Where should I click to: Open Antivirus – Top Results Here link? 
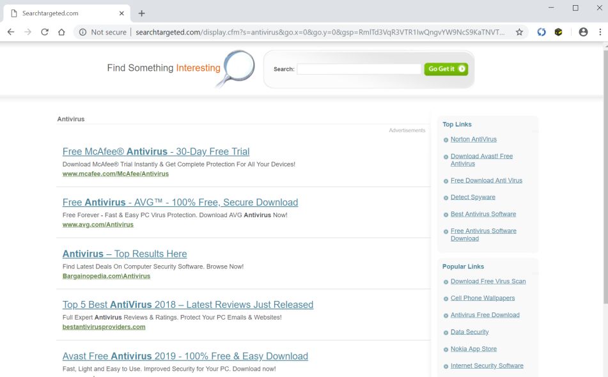(125, 254)
